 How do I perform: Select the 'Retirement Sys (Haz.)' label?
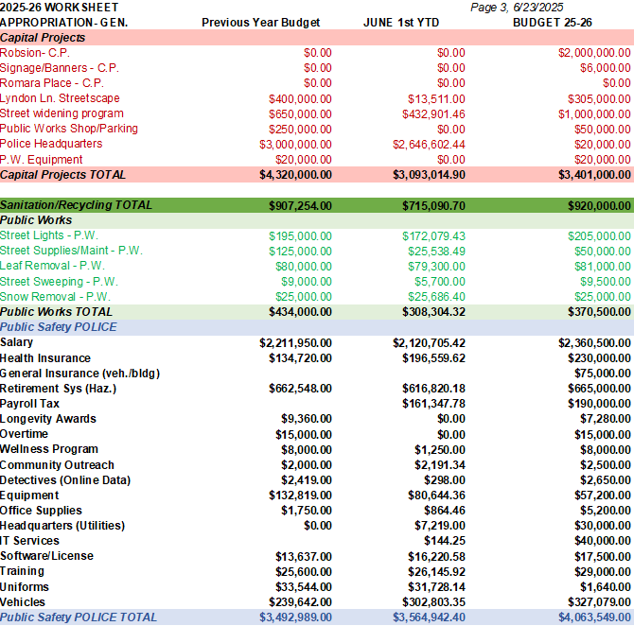[59, 389]
